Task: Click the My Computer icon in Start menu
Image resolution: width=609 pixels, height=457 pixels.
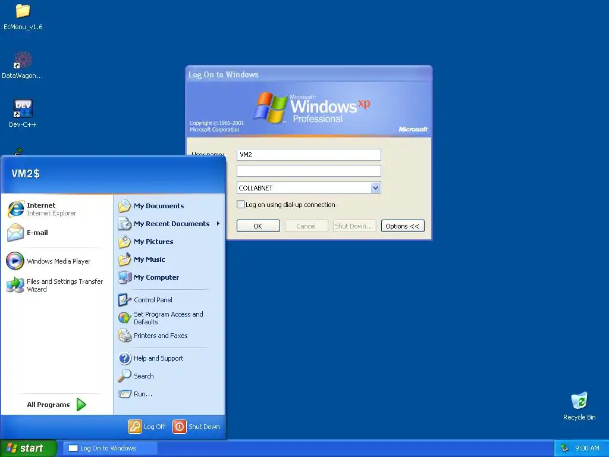Action: (125, 277)
